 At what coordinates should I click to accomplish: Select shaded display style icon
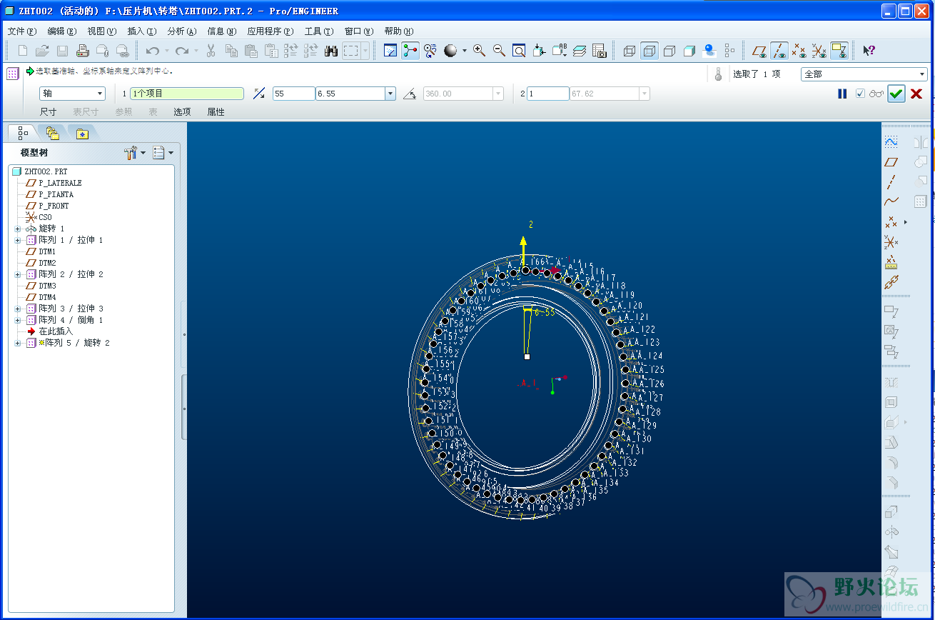(x=689, y=51)
